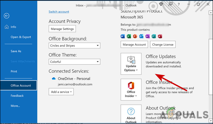This screenshot has height=124, width=213.
Task: Open the Open & Export menu item
Action: point(21,37)
